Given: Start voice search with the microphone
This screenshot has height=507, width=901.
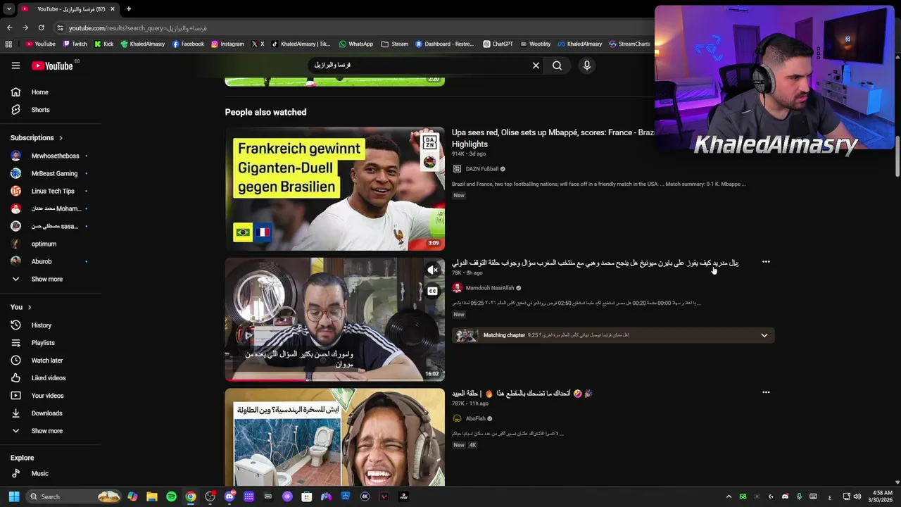Looking at the screenshot, I should pyautogui.click(x=587, y=65).
